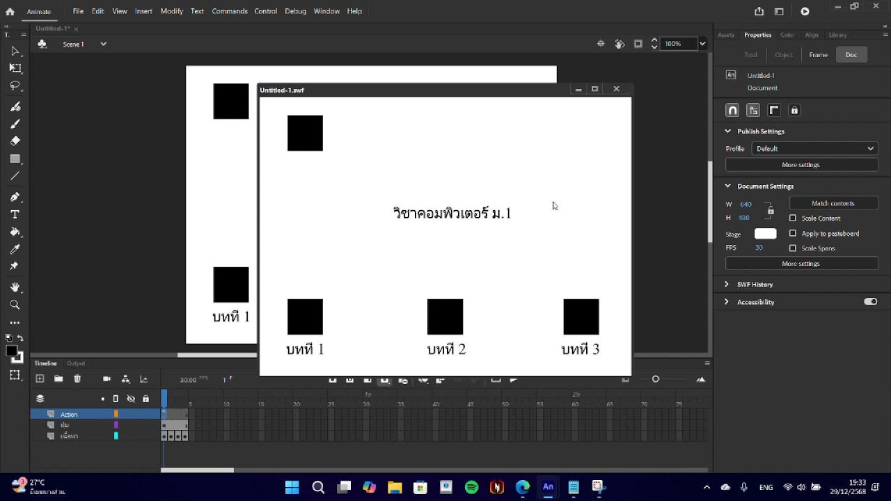Viewport: 891px width, 501px height.
Task: Select the Hand tool
Action: [x=15, y=287]
